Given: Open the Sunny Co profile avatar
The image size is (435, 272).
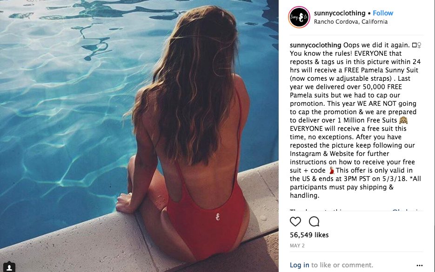Looking at the screenshot, I should click(x=299, y=17).
